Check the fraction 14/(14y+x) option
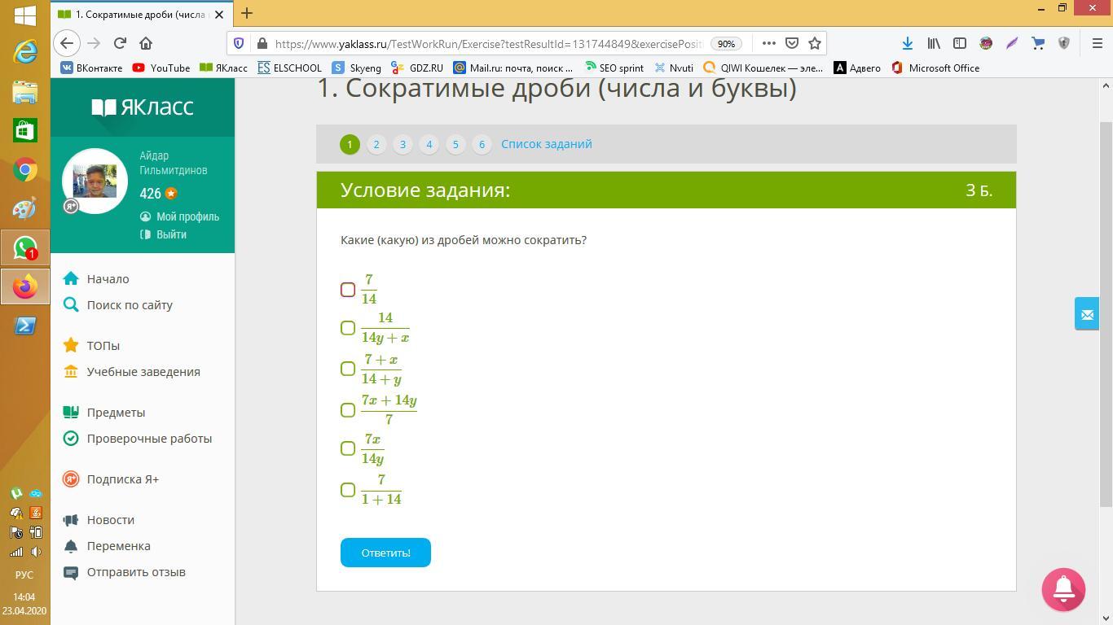This screenshot has height=625, width=1113. tap(348, 328)
